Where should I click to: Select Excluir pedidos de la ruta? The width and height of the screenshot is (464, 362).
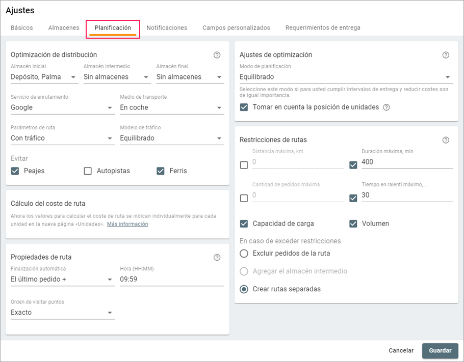(x=244, y=254)
